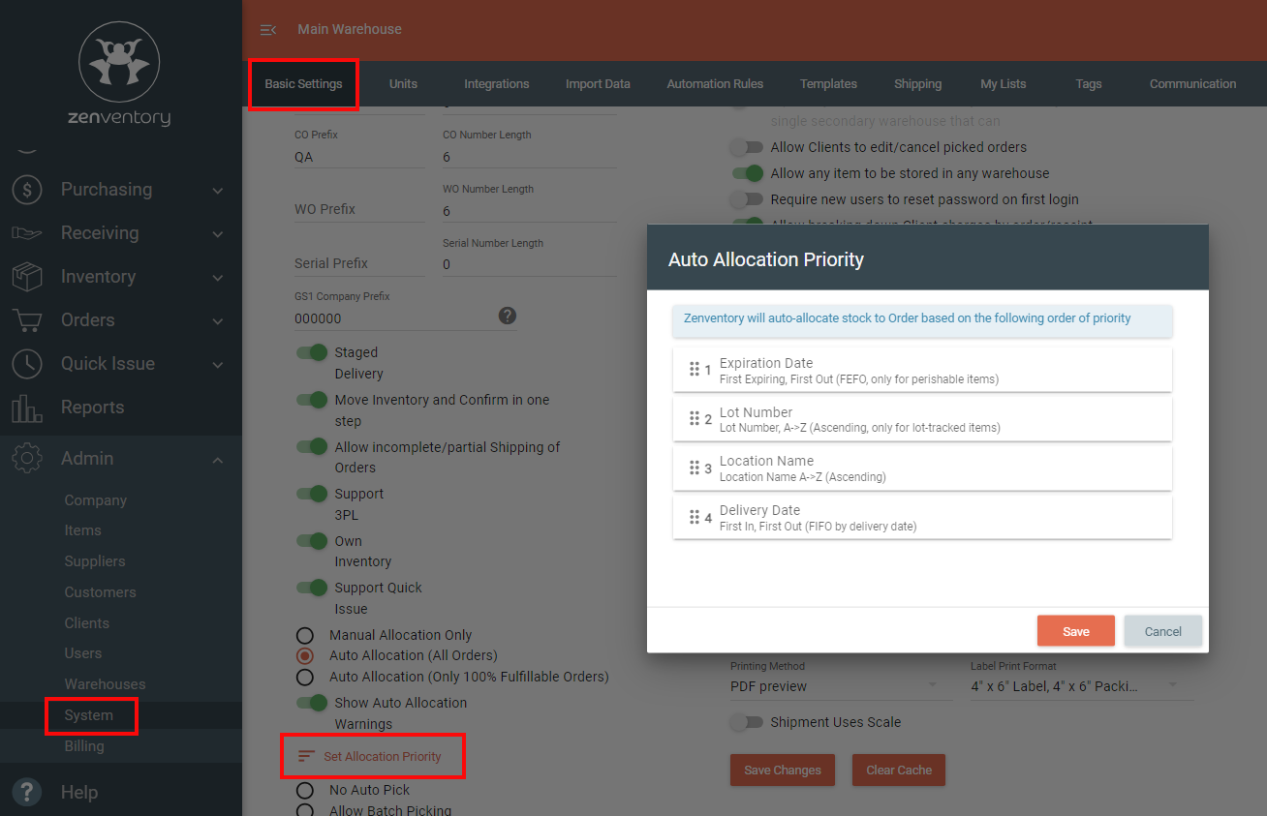The image size is (1267, 816).
Task: Click the Quick Issue clock icon
Action: [26, 363]
